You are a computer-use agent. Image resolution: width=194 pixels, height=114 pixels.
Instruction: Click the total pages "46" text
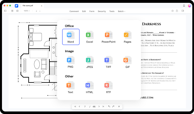tap(94, 107)
